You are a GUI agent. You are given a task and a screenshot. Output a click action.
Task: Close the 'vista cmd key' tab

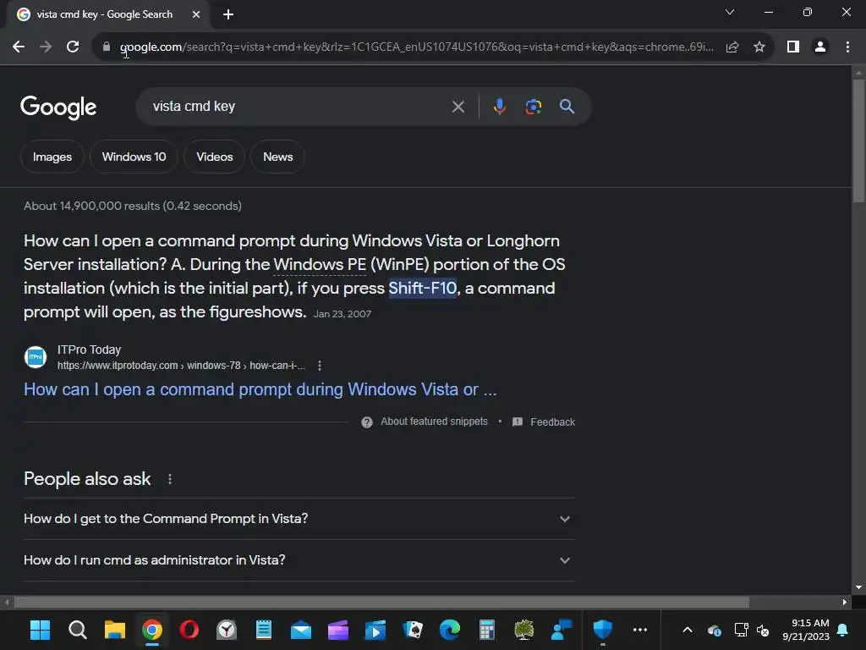pyautogui.click(x=196, y=14)
